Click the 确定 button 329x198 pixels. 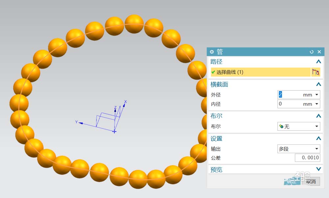tap(291, 182)
